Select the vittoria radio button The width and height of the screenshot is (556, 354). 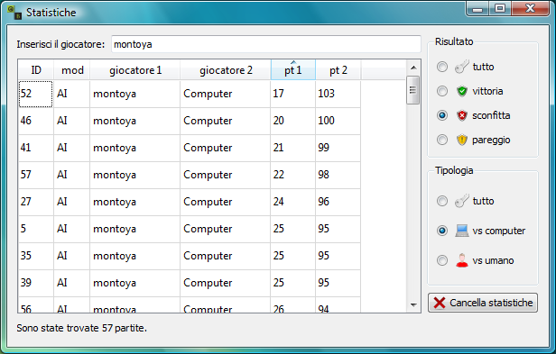[442, 91]
